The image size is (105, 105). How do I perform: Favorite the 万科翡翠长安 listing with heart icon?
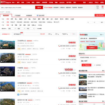[x=68, y=49]
